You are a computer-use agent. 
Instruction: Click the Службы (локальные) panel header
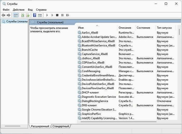pyautogui.click(x=50, y=22)
